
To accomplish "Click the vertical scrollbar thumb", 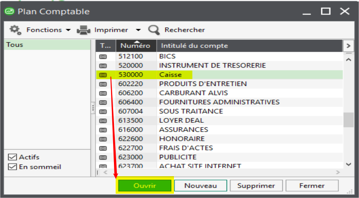I will pos(348,120).
